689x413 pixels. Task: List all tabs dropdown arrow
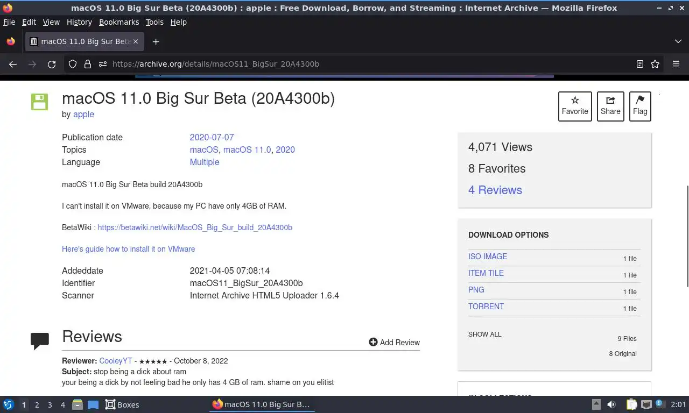click(678, 41)
